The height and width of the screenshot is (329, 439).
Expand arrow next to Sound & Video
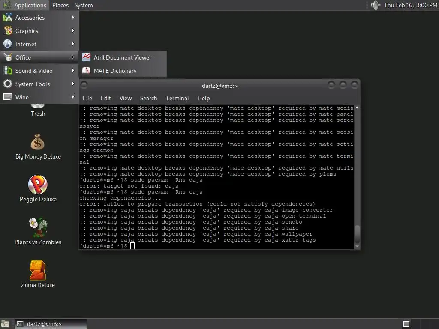coord(73,70)
